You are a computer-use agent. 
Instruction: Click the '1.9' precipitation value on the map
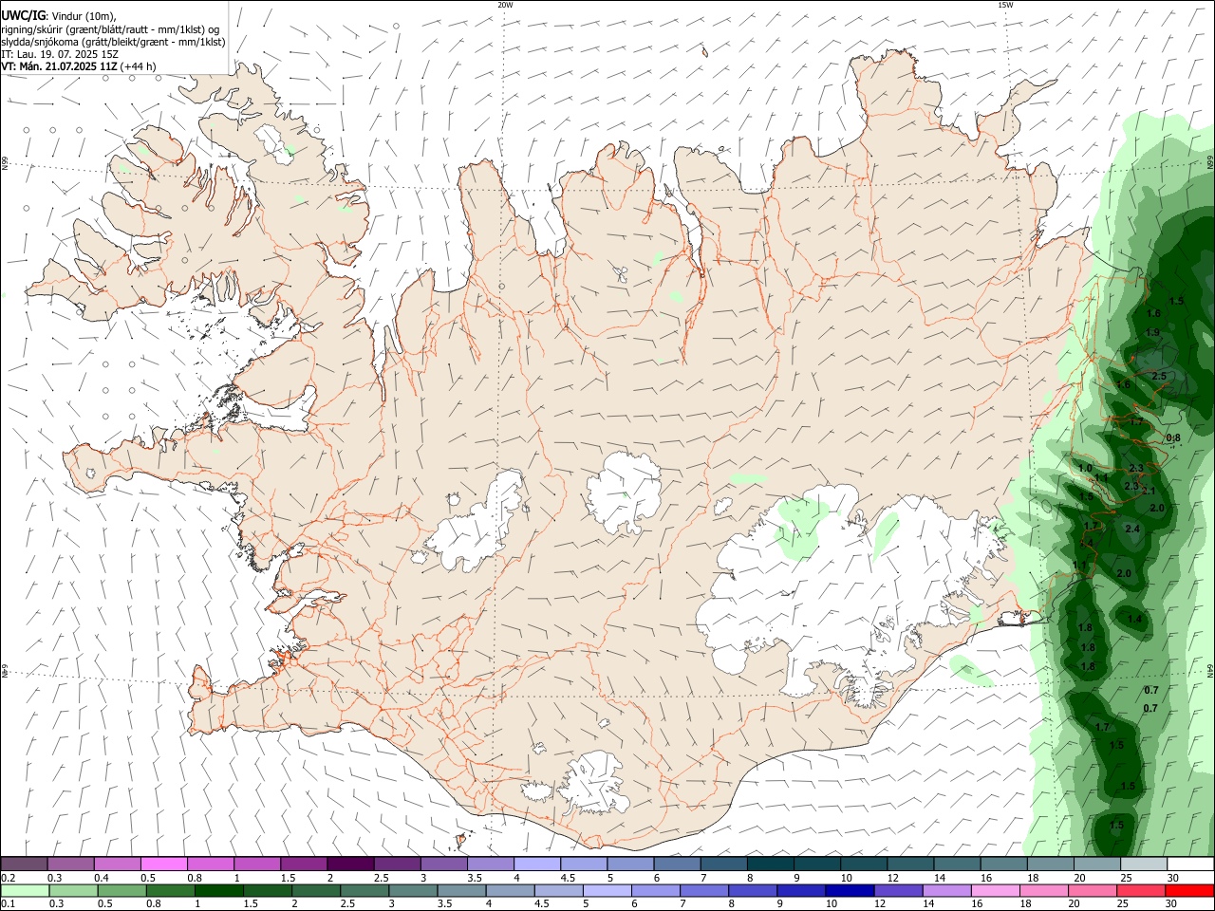(1153, 333)
